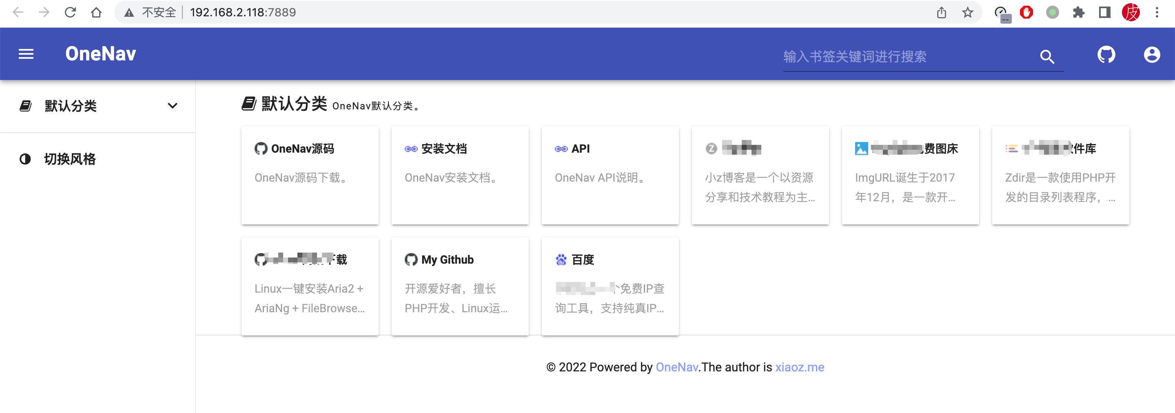Open the hamburger menu in the header
The image size is (1175, 413).
[26, 54]
